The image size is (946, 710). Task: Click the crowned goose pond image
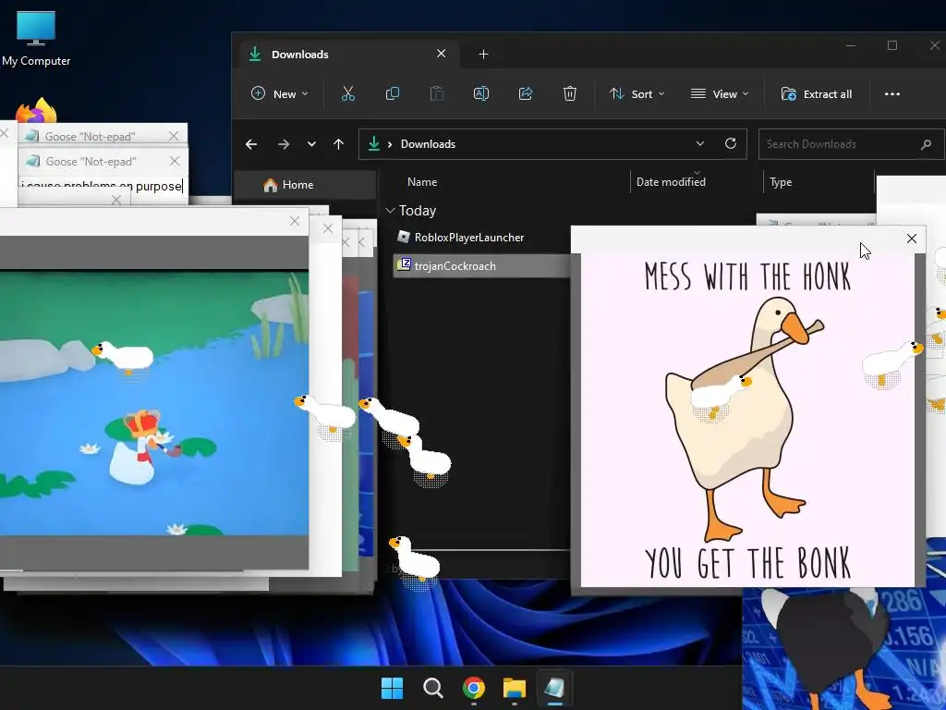[x=154, y=403]
